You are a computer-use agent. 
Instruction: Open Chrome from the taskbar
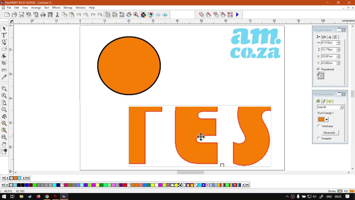pos(47,197)
